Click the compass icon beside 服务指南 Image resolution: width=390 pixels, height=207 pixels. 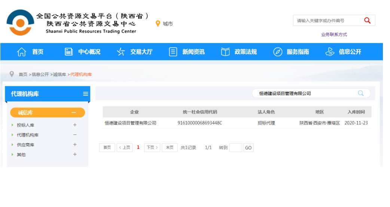[x=278, y=52]
